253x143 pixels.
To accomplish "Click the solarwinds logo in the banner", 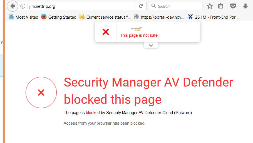I will (x=137, y=29).
